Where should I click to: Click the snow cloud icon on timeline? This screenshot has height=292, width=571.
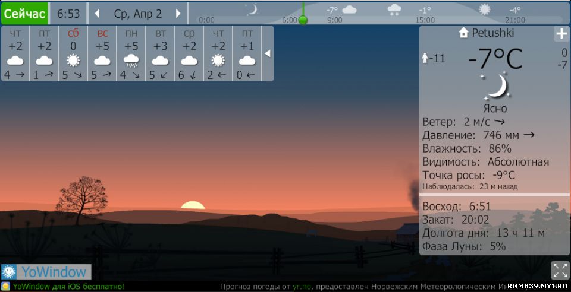click(394, 9)
